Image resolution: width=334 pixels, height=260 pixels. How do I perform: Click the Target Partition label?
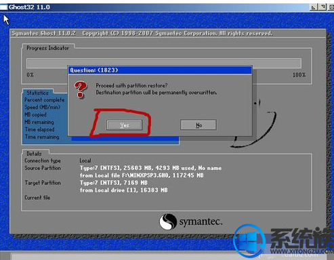coord(43,183)
